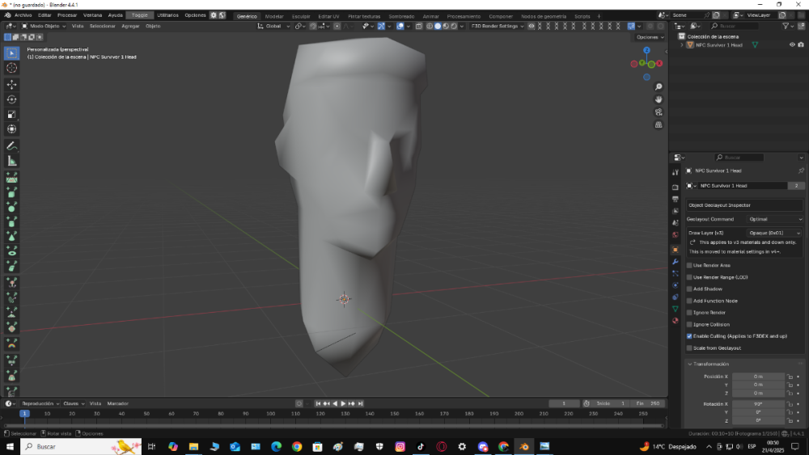
Task: Click the Toggle button in top bar
Action: [x=140, y=15]
